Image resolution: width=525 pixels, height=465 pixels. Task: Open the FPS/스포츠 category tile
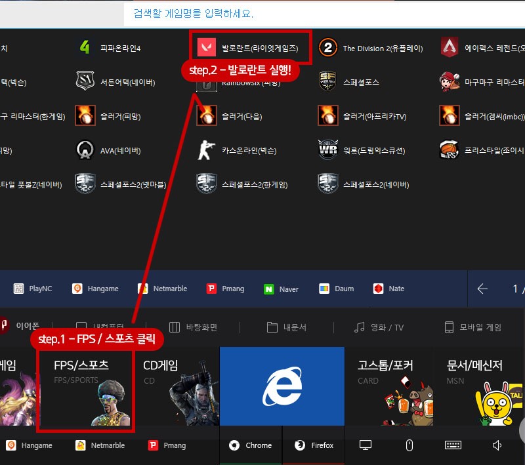85,390
